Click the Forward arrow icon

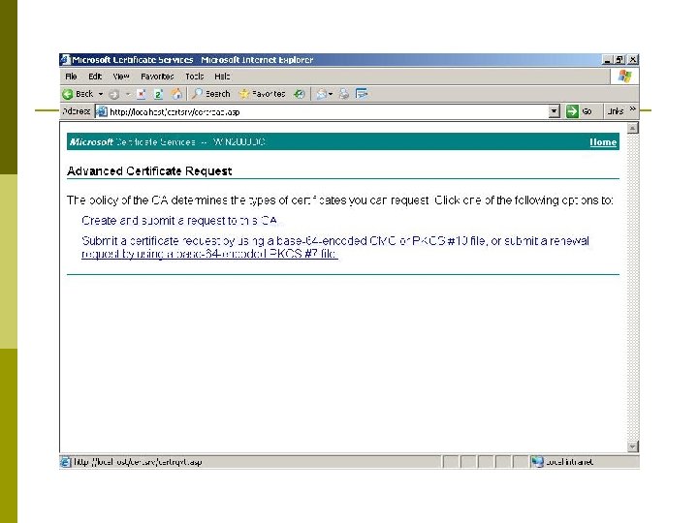pos(114,94)
